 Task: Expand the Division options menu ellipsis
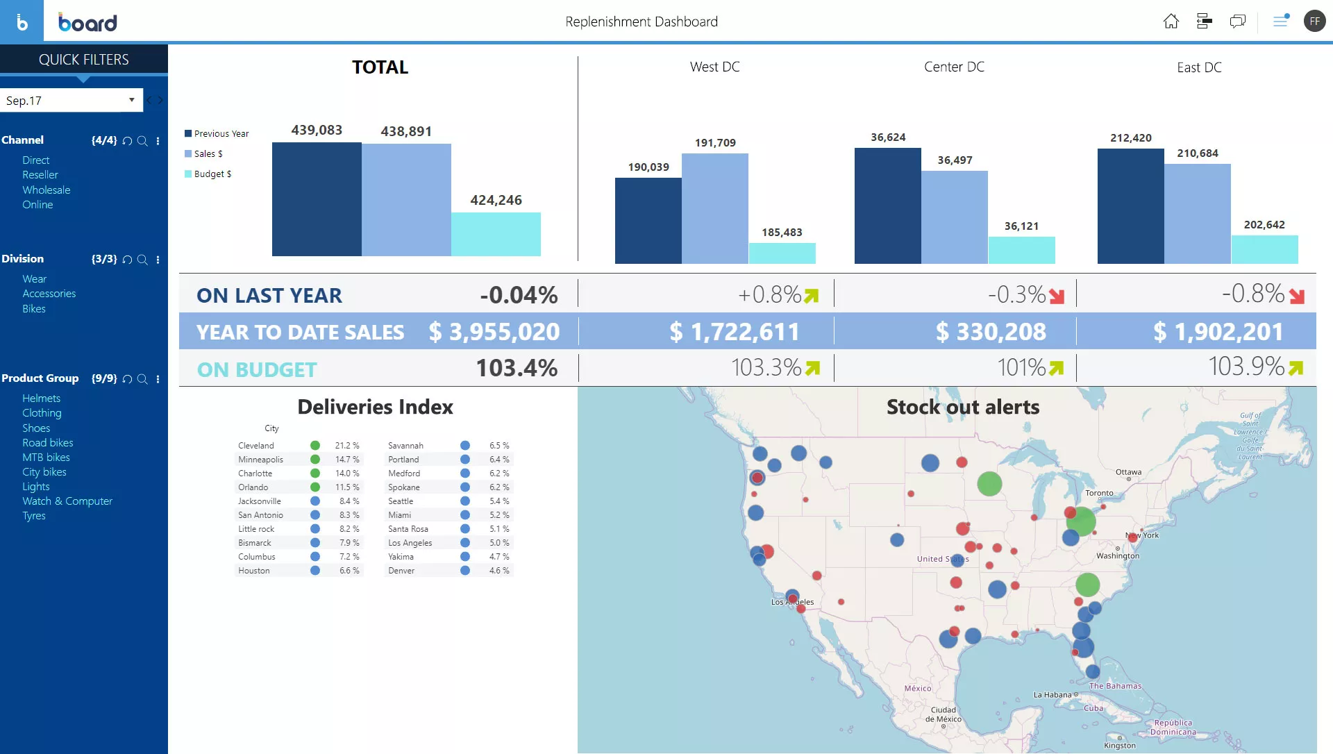[x=158, y=258]
